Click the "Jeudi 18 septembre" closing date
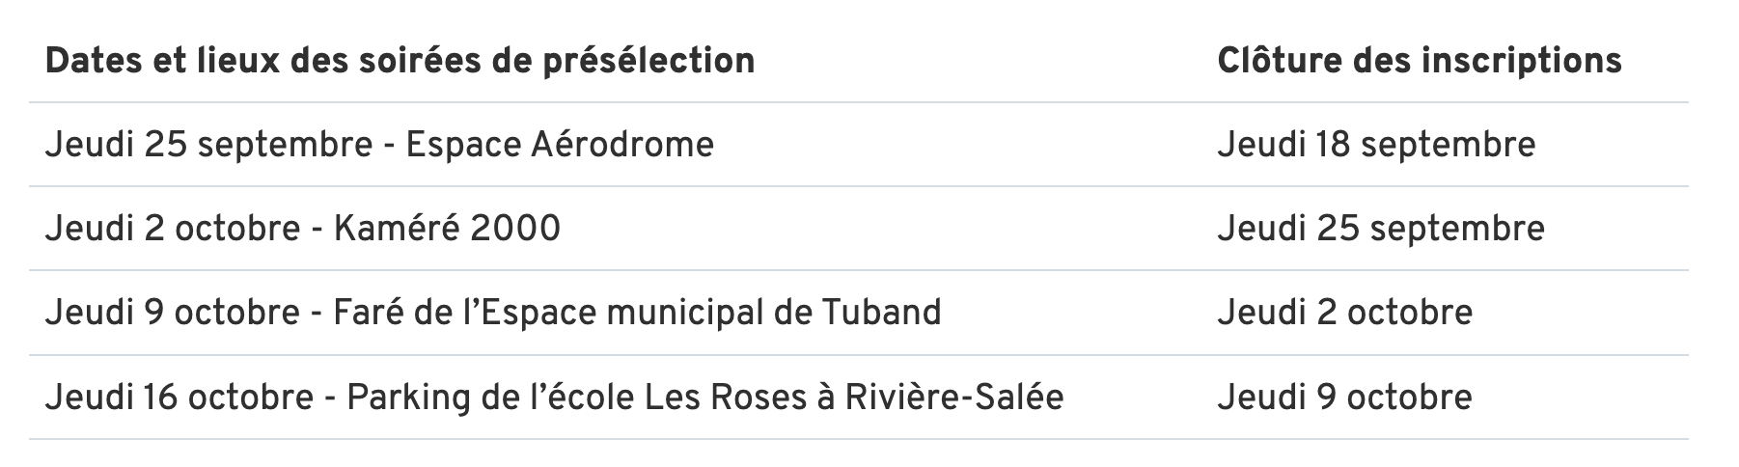The image size is (1739, 467). point(1375,145)
